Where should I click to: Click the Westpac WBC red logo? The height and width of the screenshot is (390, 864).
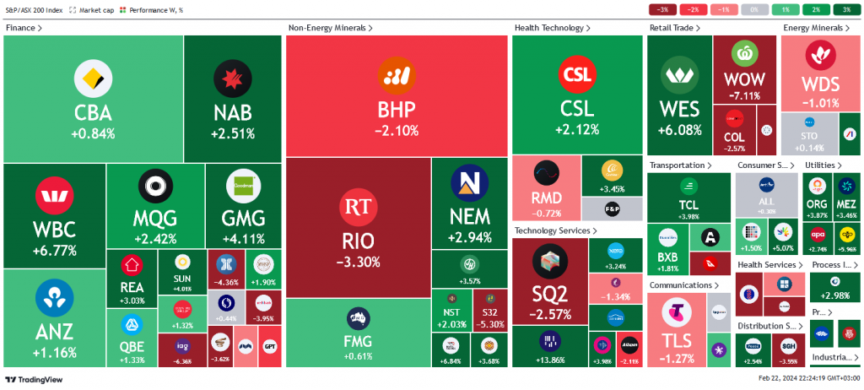55,196
